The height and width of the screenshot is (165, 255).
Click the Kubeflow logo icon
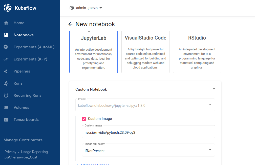click(x=8, y=8)
